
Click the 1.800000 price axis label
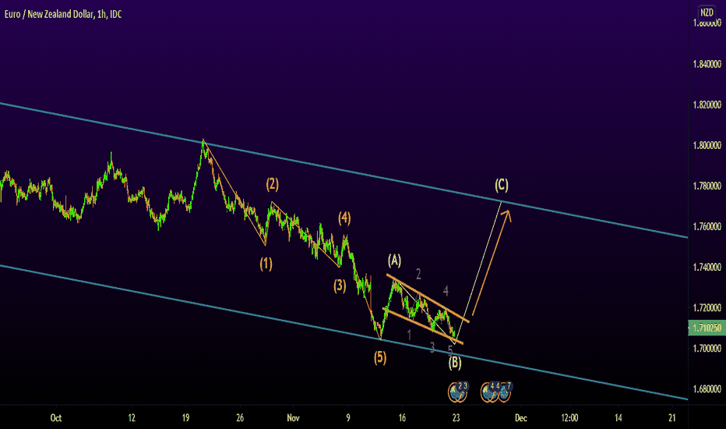pyautogui.click(x=707, y=146)
